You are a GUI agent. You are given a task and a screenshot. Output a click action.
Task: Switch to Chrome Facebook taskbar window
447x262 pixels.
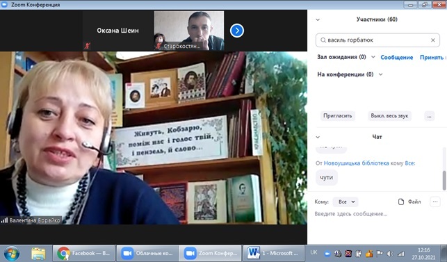[84, 253]
